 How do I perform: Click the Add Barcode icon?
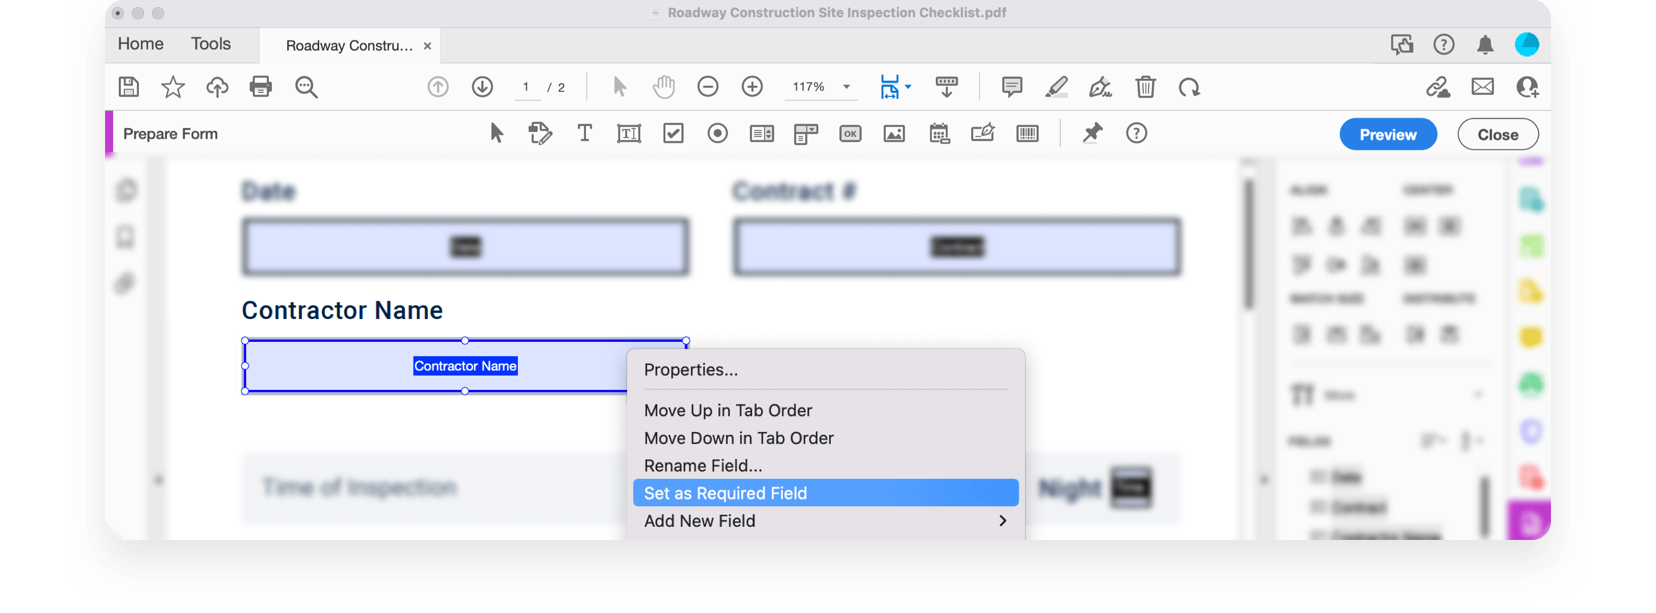1027,134
